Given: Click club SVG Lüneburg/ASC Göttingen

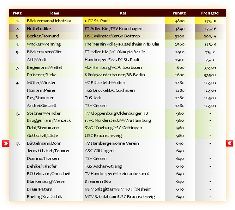Looking at the screenshot, I should (114, 128).
